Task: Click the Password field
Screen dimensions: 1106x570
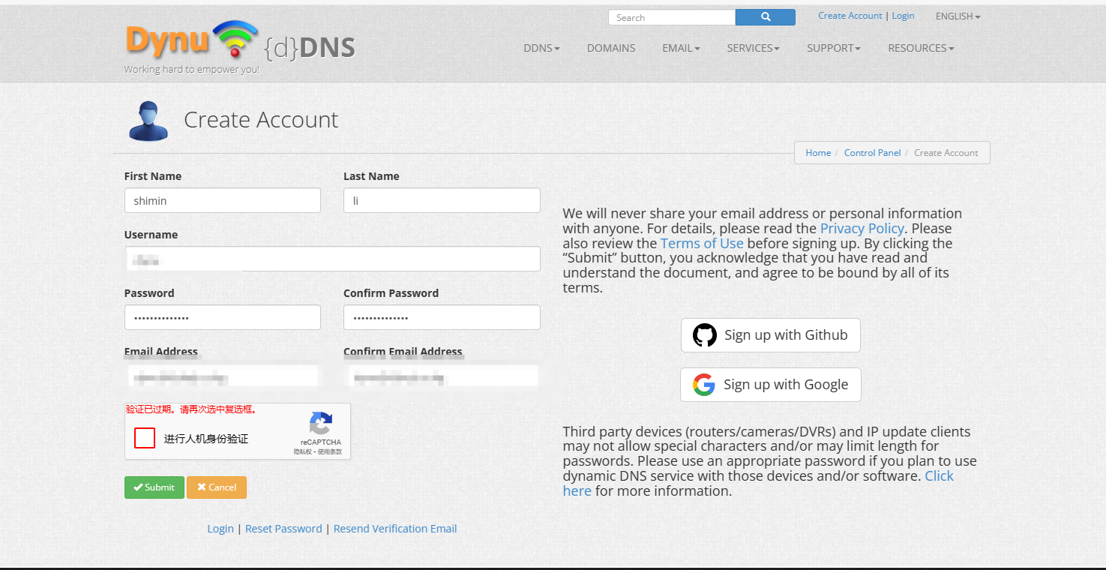Action: point(223,317)
